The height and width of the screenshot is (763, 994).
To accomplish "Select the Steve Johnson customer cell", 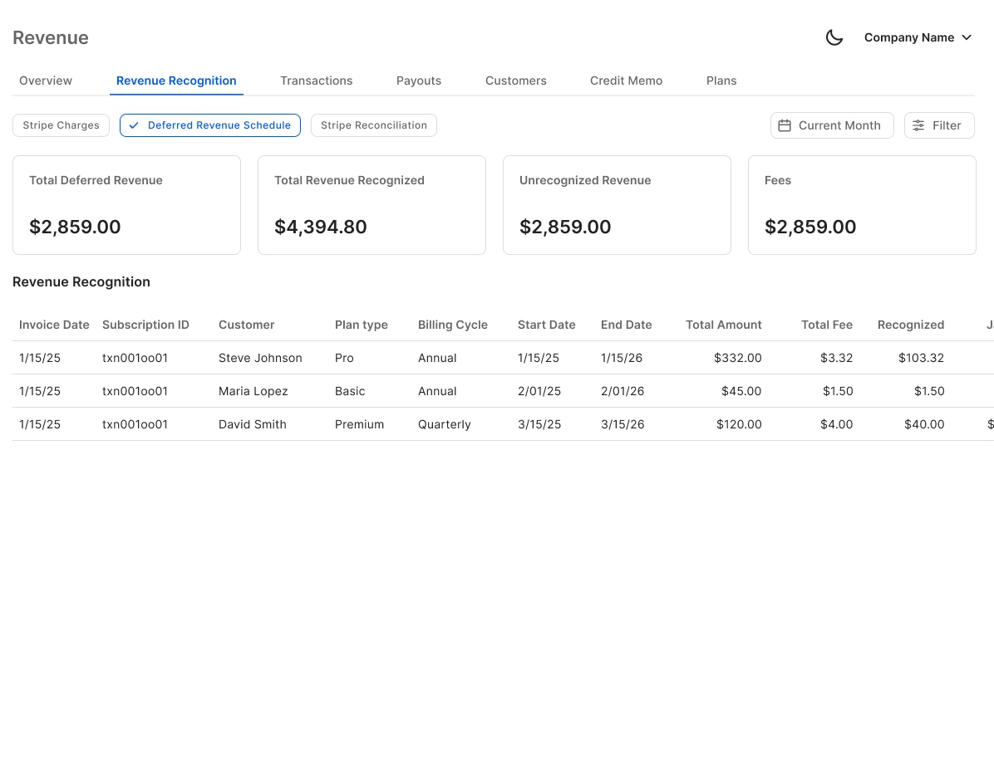I will (260, 359).
